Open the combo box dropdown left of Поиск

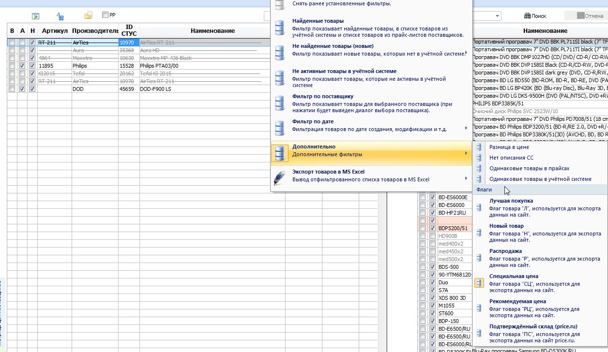(x=498, y=16)
